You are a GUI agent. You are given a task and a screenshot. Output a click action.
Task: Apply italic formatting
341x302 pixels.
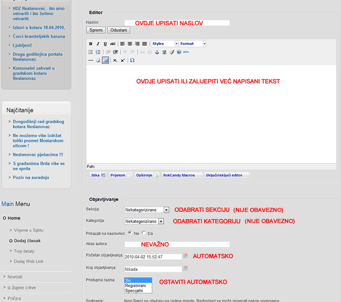pos(98,44)
